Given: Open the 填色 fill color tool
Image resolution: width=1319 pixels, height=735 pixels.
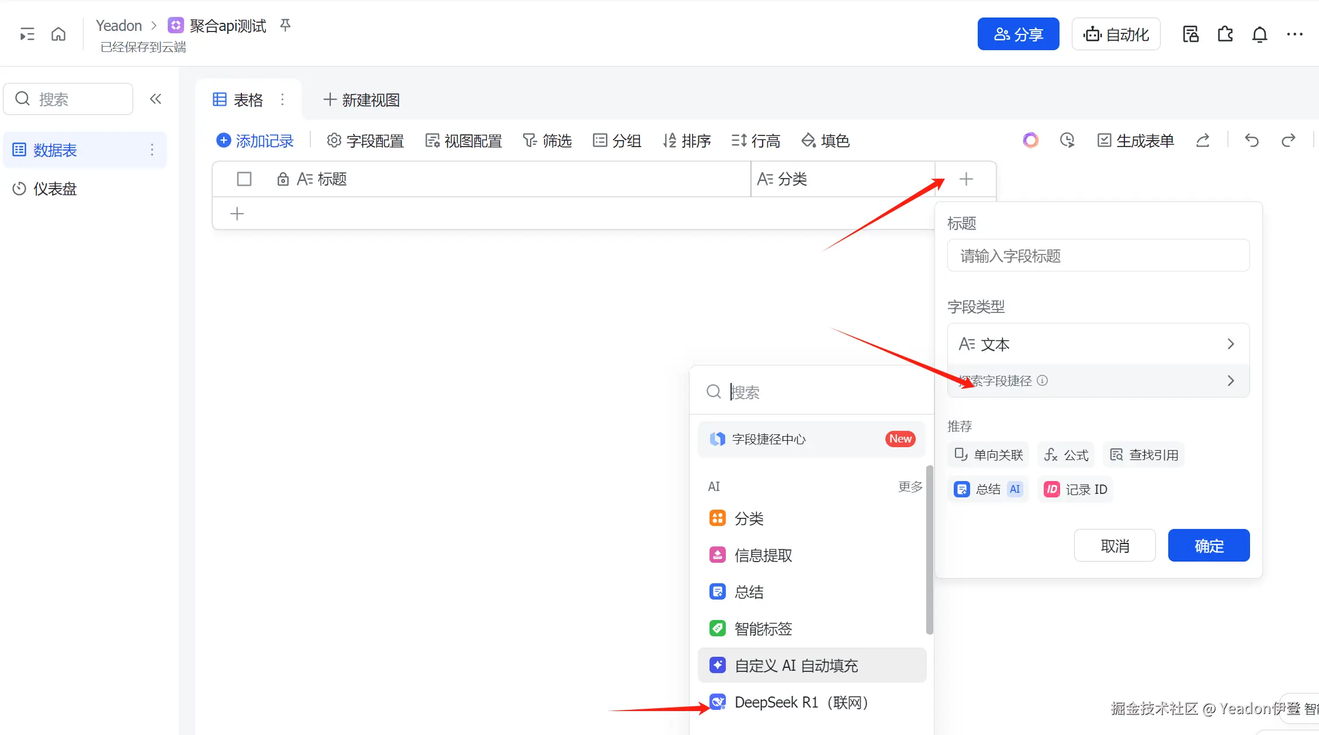Looking at the screenshot, I should pos(826,141).
